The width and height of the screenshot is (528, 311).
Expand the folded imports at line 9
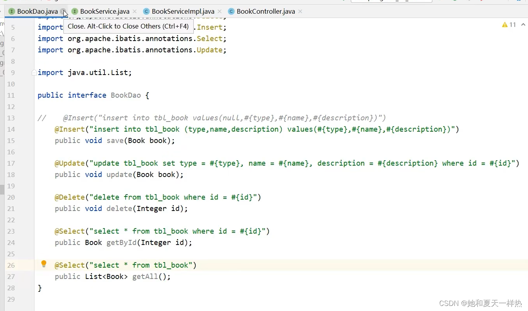(x=34, y=73)
